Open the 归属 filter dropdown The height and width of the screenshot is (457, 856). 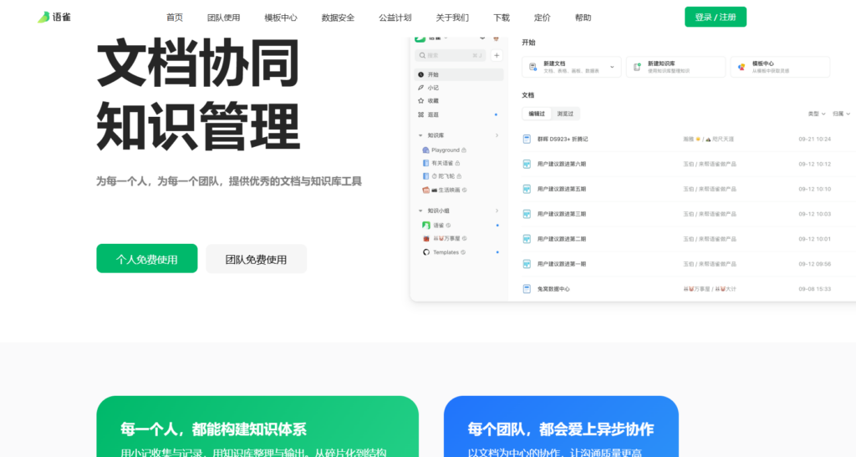843,114
